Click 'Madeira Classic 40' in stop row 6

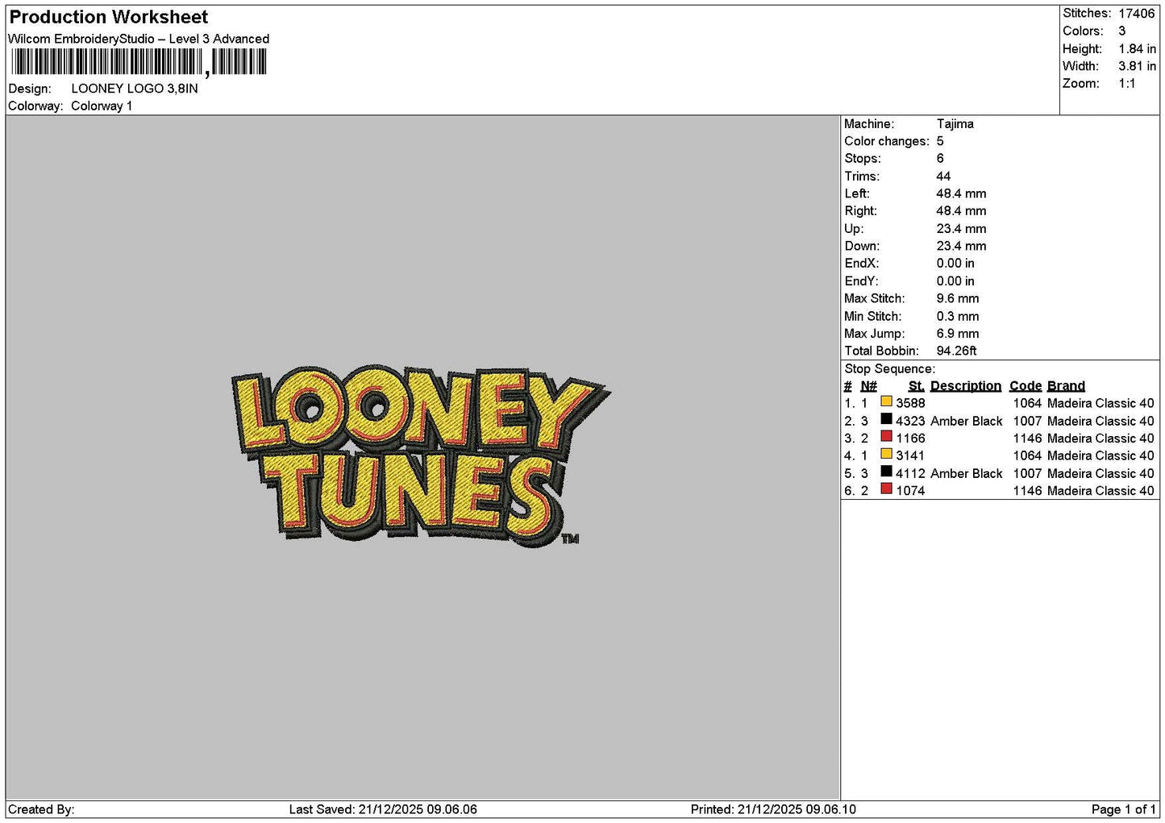pyautogui.click(x=1101, y=491)
